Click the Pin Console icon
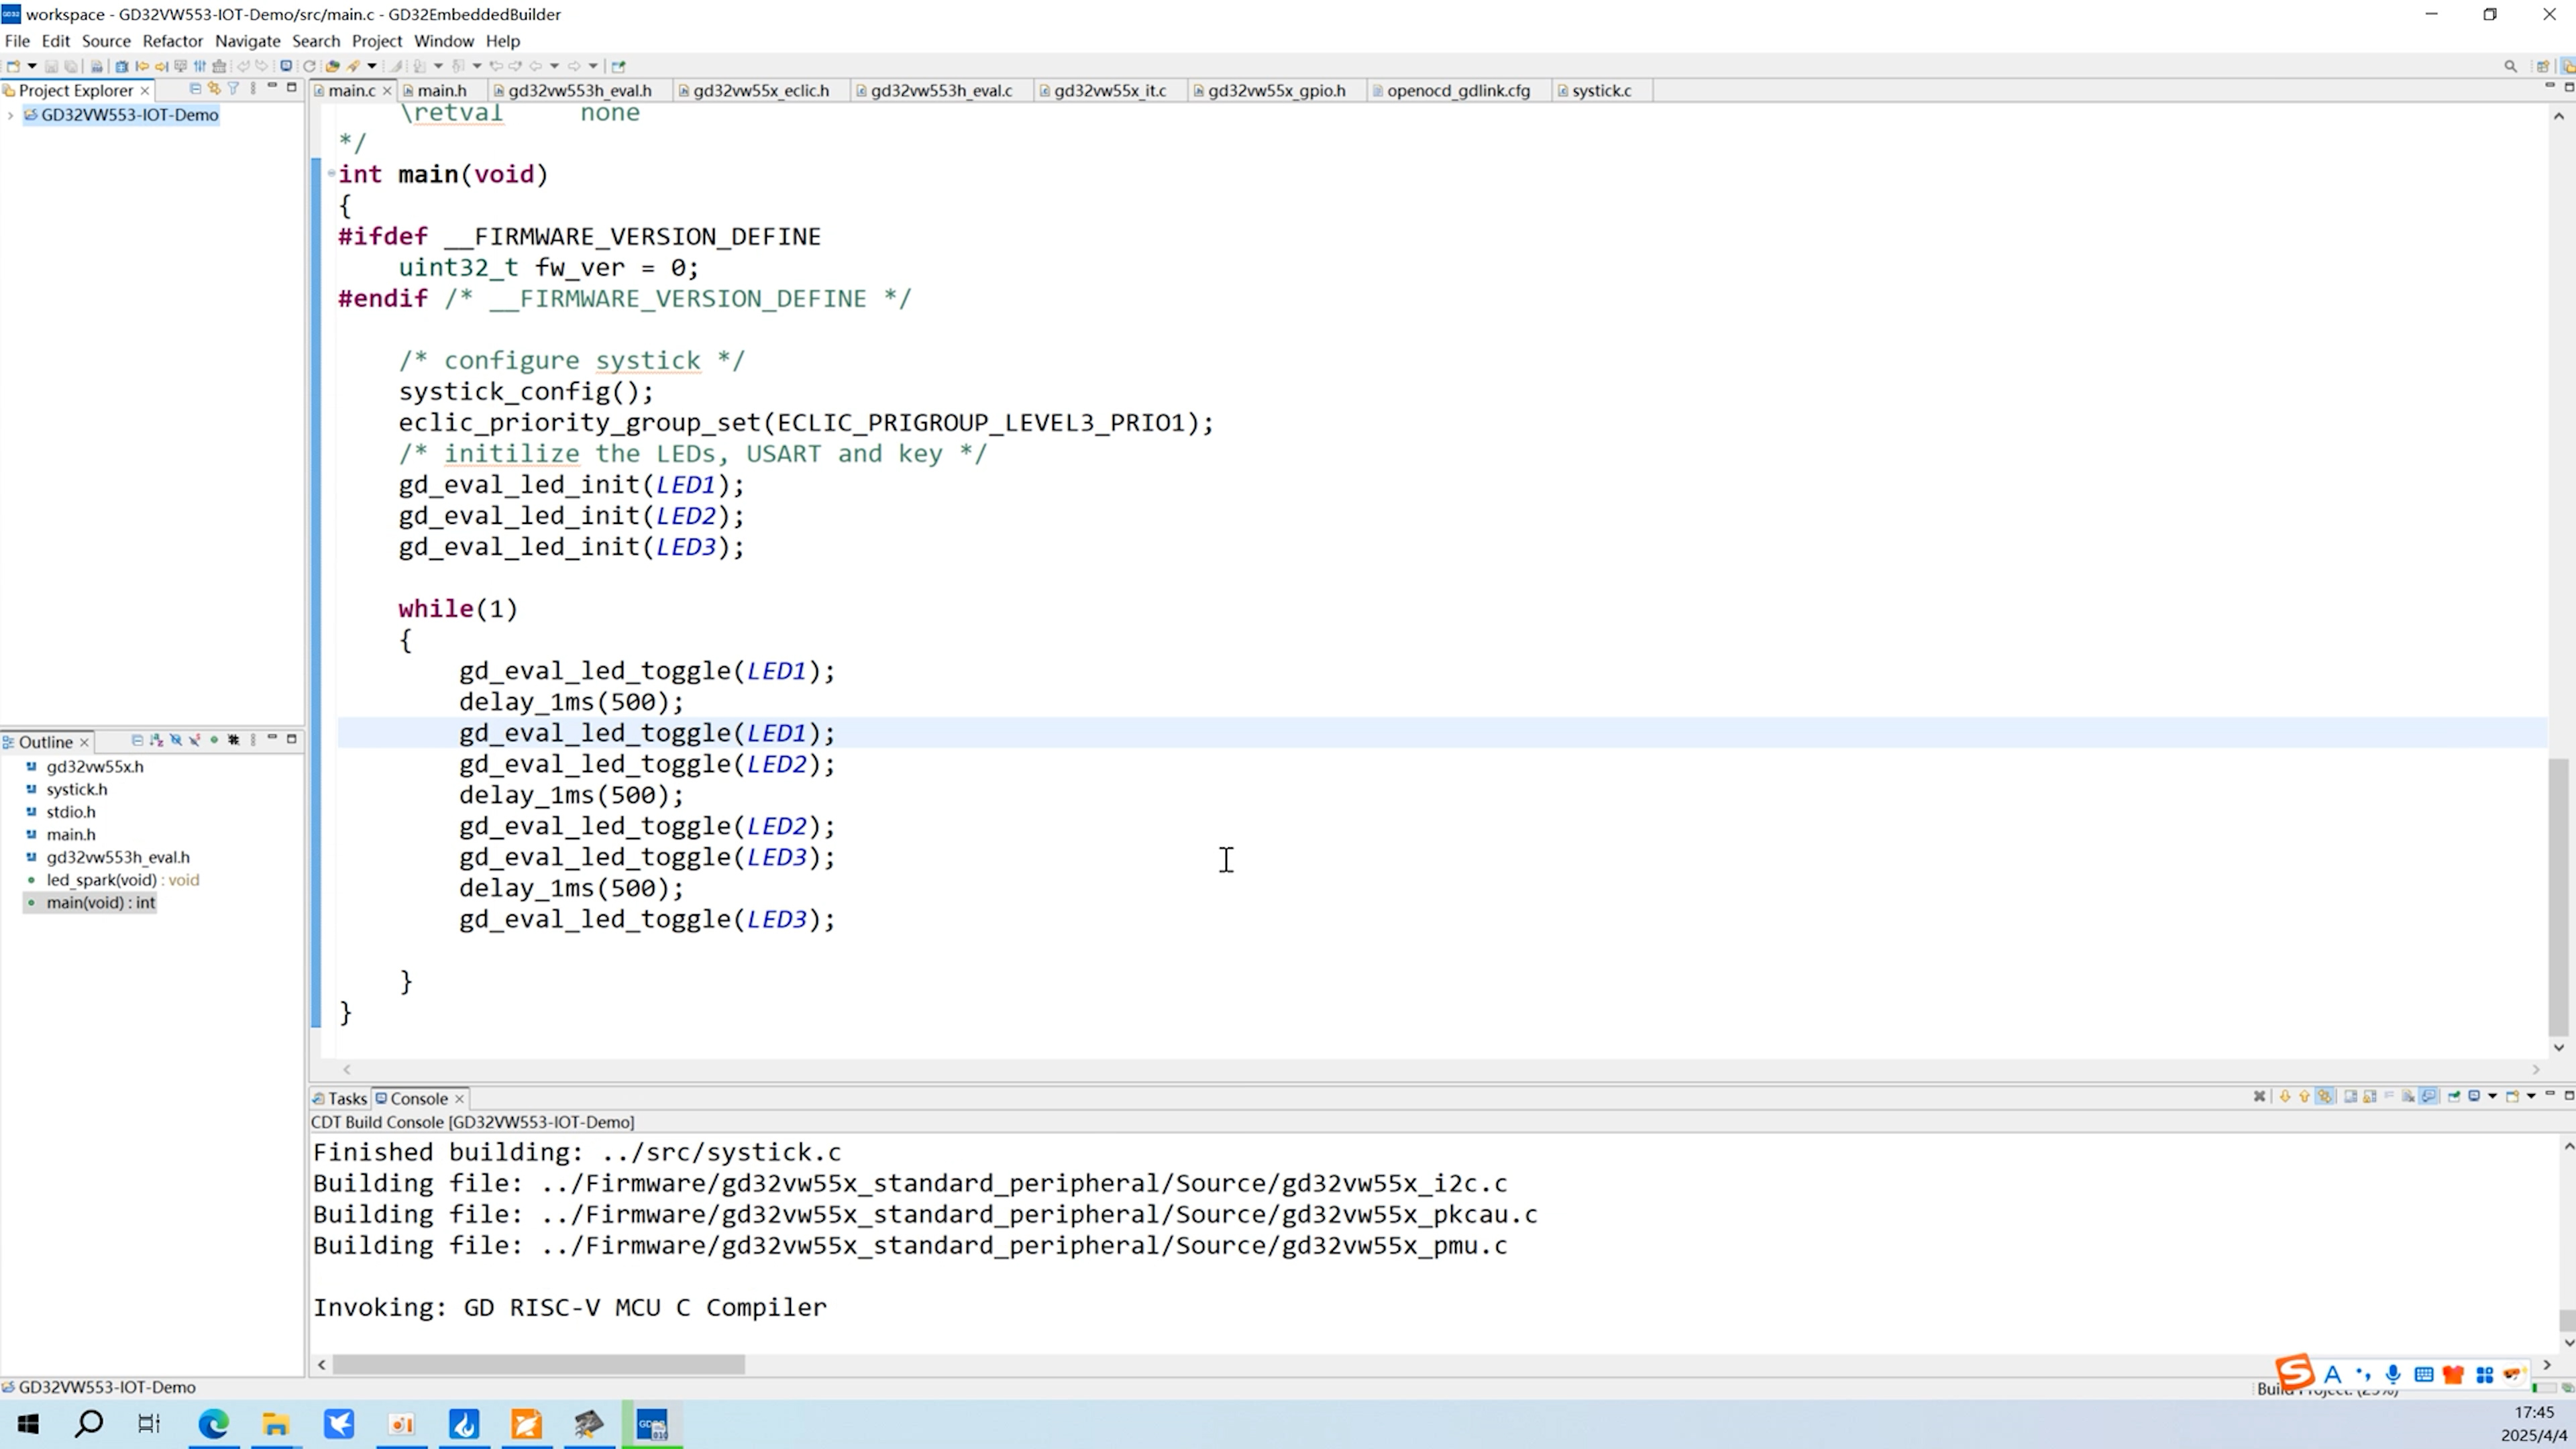The width and height of the screenshot is (2576, 1449). [x=2454, y=1097]
